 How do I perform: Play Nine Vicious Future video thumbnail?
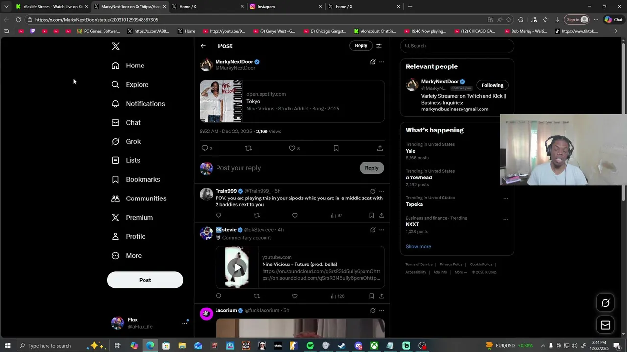click(x=237, y=267)
